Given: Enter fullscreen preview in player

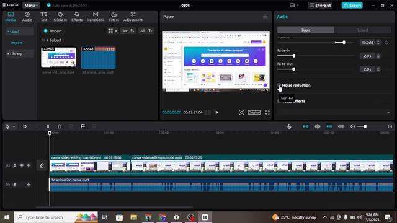Looking at the screenshot, I should [x=267, y=112].
